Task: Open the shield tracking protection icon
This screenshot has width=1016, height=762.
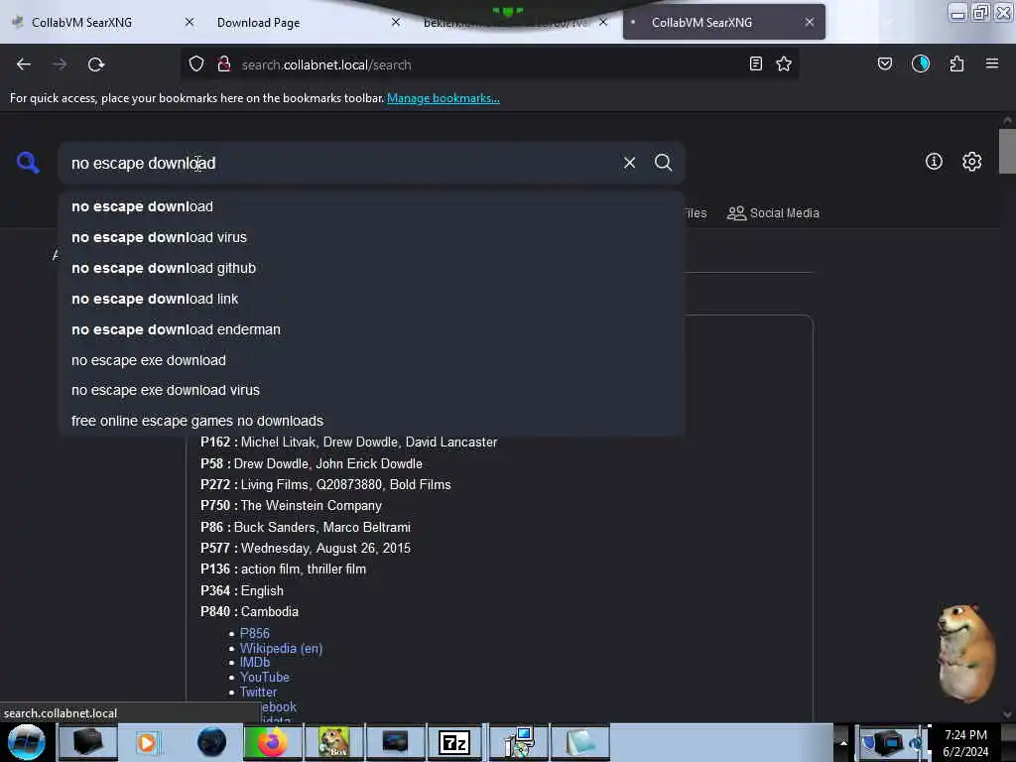Action: [x=196, y=64]
